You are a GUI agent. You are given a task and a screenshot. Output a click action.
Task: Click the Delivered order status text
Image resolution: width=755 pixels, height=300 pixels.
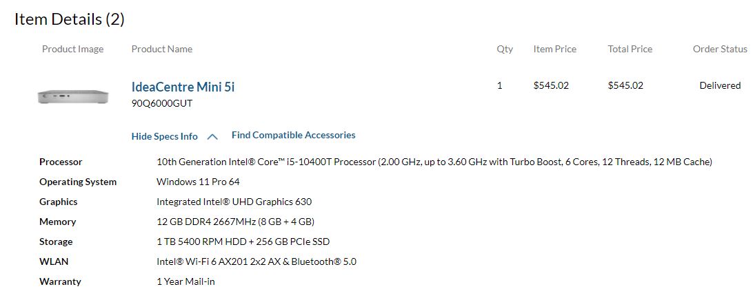coord(720,86)
